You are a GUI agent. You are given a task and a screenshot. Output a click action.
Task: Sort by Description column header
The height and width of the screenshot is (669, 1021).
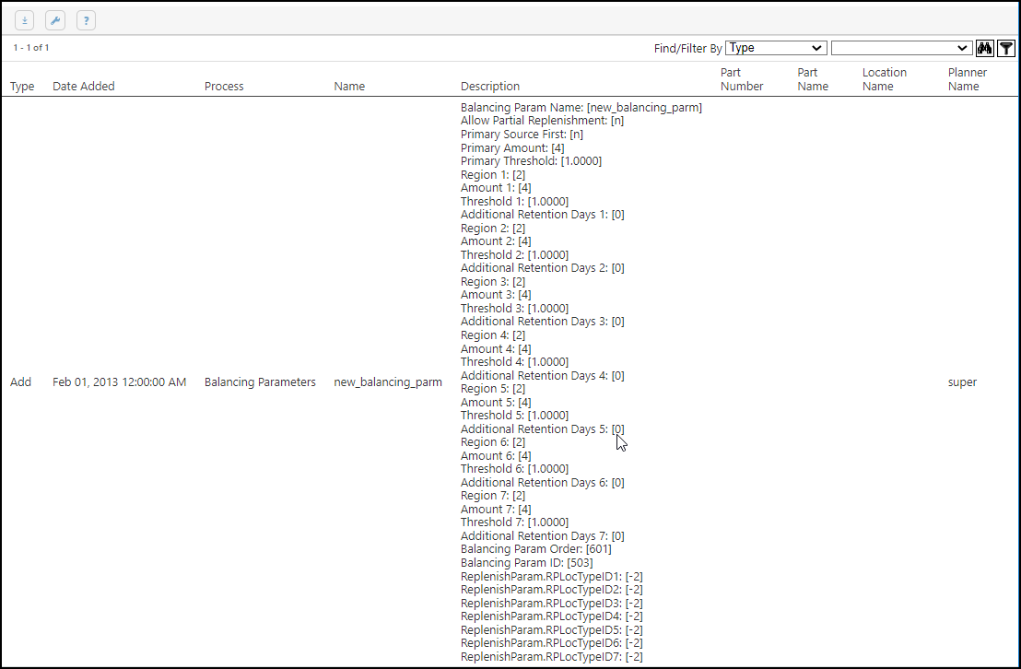(490, 87)
